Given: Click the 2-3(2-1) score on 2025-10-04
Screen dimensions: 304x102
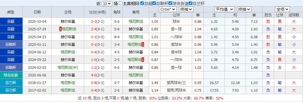Looking at the screenshot, I should click(97, 21).
